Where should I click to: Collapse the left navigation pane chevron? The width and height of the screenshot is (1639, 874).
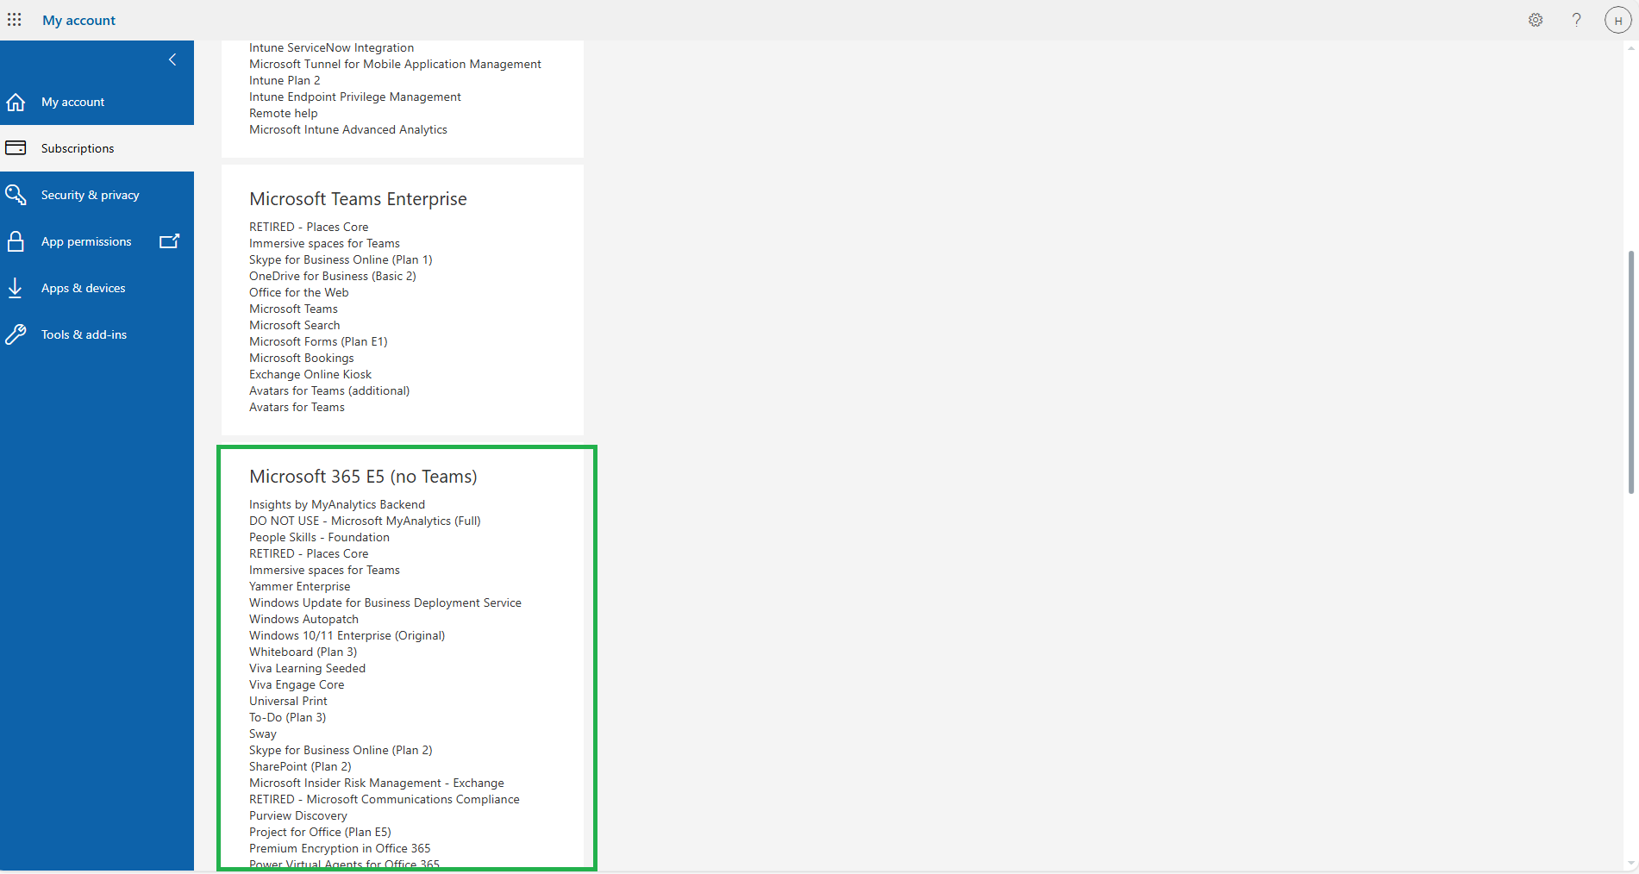click(x=172, y=59)
